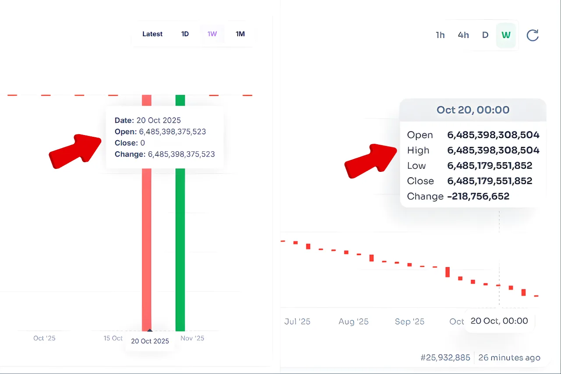Select the 1M timeframe
Image resolution: width=561 pixels, height=374 pixels.
click(240, 34)
